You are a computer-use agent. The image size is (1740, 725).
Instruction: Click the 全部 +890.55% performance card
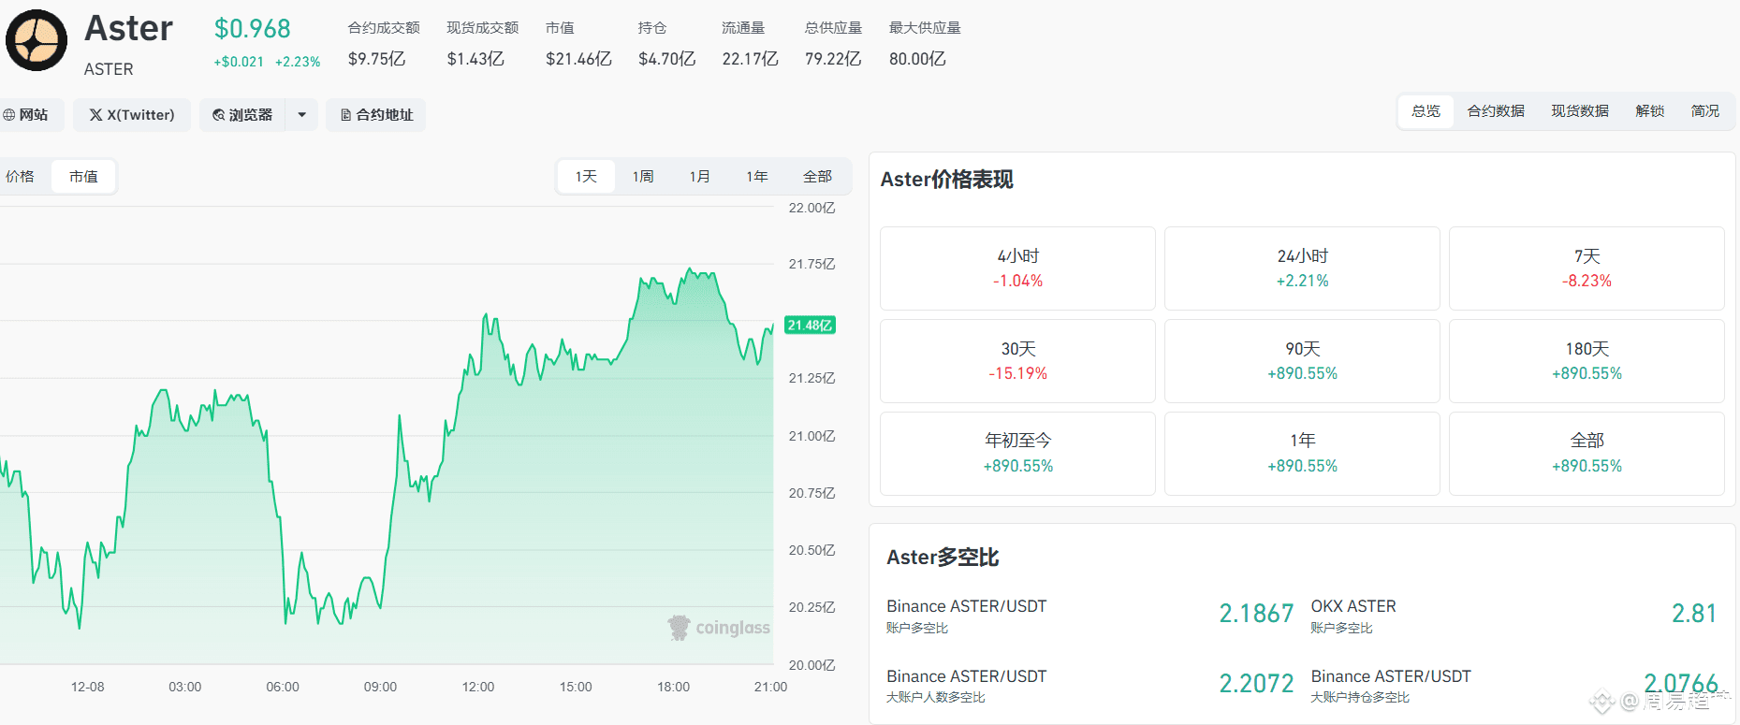coord(1586,454)
